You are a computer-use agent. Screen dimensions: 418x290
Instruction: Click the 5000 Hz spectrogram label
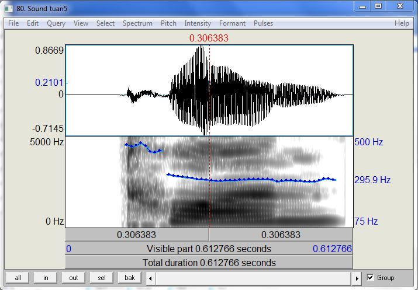tap(47, 142)
